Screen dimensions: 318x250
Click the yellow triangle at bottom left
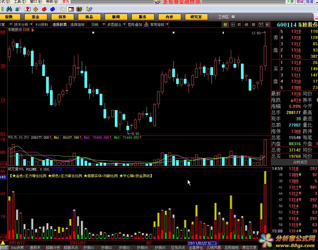(3, 243)
